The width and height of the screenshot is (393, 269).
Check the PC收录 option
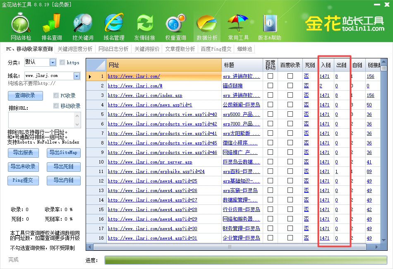[x=56, y=96]
